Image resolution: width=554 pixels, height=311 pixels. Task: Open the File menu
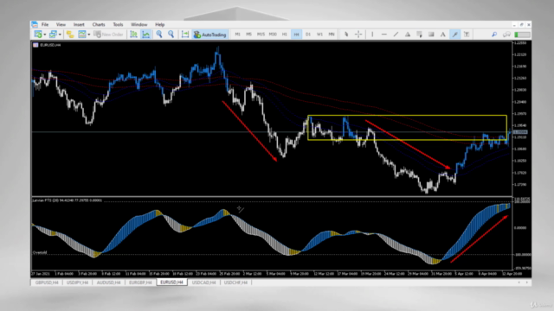pos(45,25)
